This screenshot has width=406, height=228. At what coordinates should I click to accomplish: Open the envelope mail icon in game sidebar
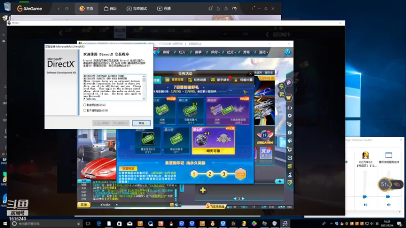coord(290,158)
